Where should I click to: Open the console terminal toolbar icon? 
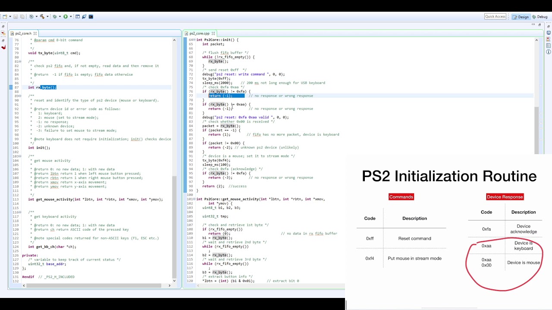(78, 17)
